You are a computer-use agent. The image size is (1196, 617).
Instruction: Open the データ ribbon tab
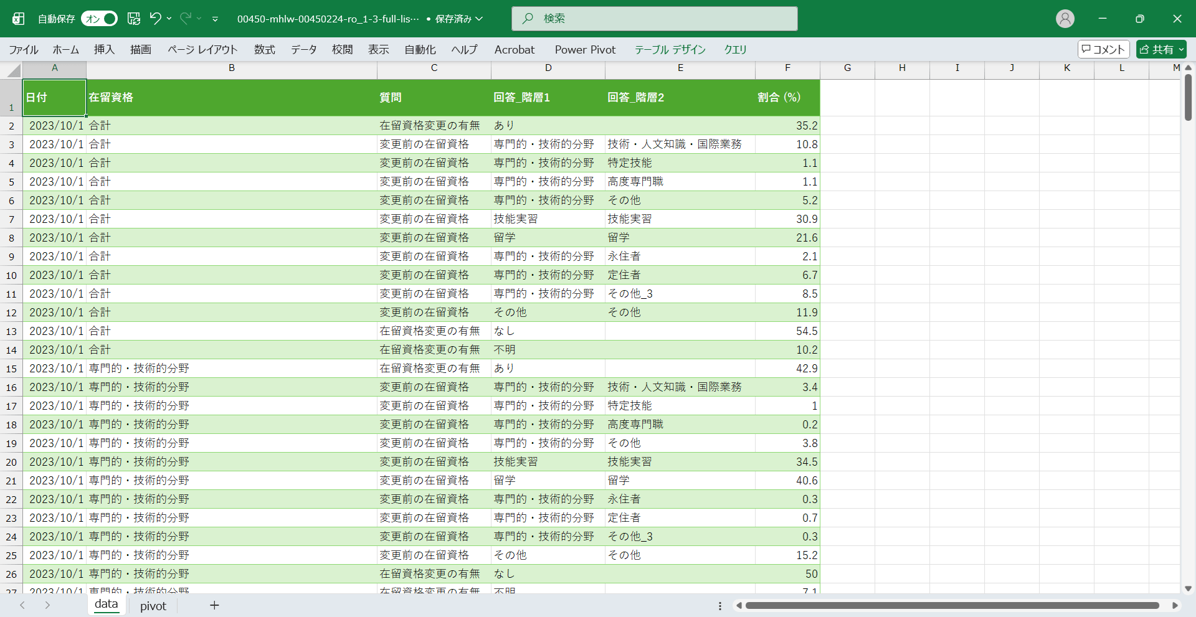pyautogui.click(x=303, y=49)
